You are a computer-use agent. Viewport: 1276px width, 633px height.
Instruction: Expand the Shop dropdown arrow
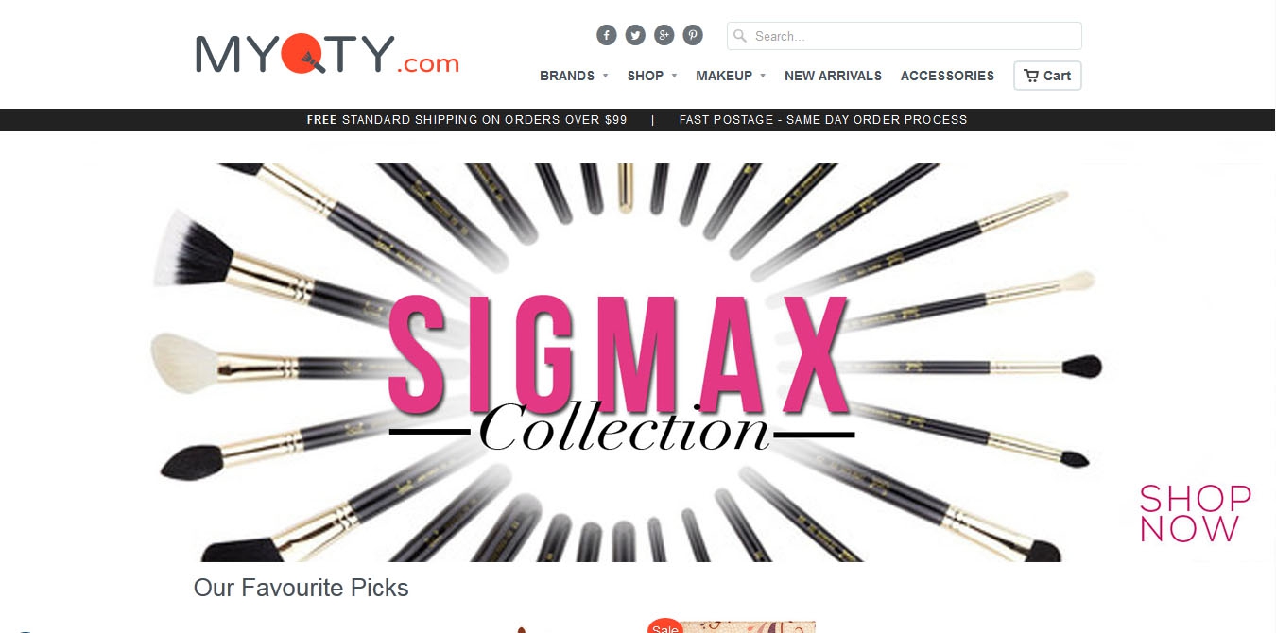tap(674, 76)
